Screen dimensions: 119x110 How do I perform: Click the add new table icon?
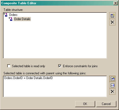[x=112, y=15]
